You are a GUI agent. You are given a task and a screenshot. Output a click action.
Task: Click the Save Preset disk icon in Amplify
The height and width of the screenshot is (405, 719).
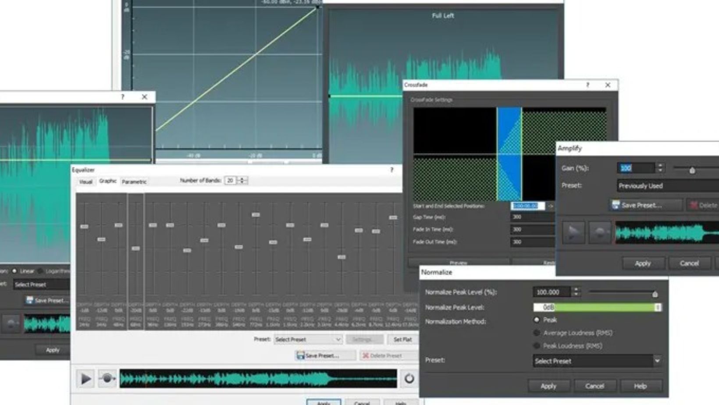[616, 205]
